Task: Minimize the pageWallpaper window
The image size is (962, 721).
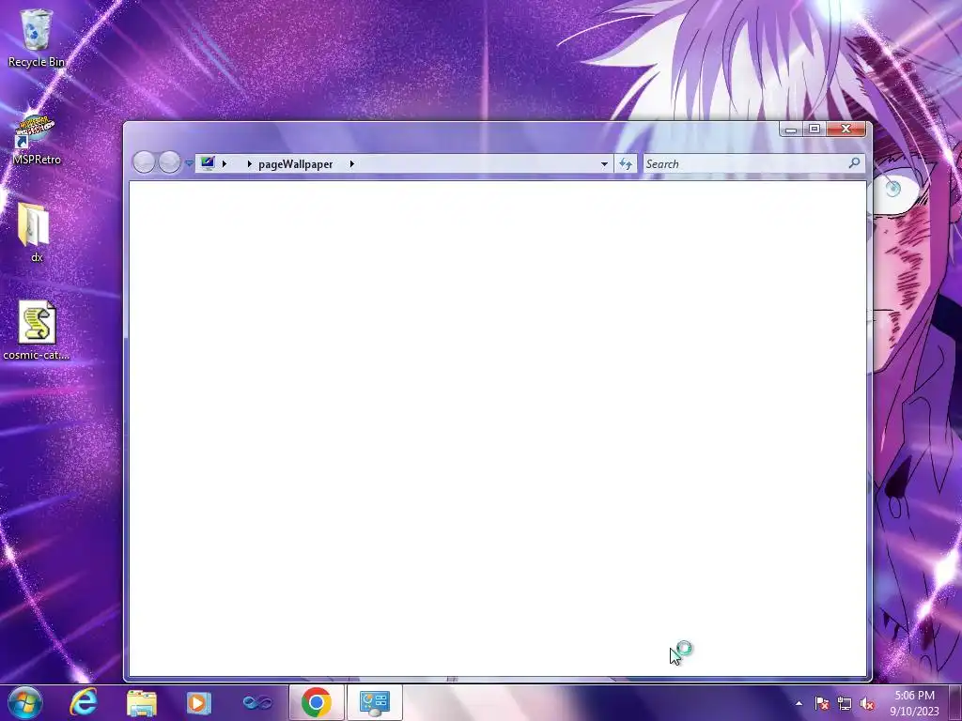Action: click(x=791, y=129)
